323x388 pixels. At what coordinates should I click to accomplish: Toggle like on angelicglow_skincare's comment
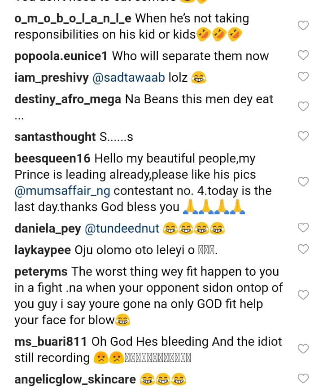tap(304, 378)
